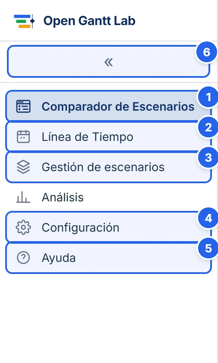Click the blue badge numbered 4
The height and width of the screenshot is (363, 218).
click(x=208, y=218)
